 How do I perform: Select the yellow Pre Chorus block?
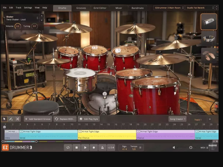pyautogui.click(x=107, y=135)
